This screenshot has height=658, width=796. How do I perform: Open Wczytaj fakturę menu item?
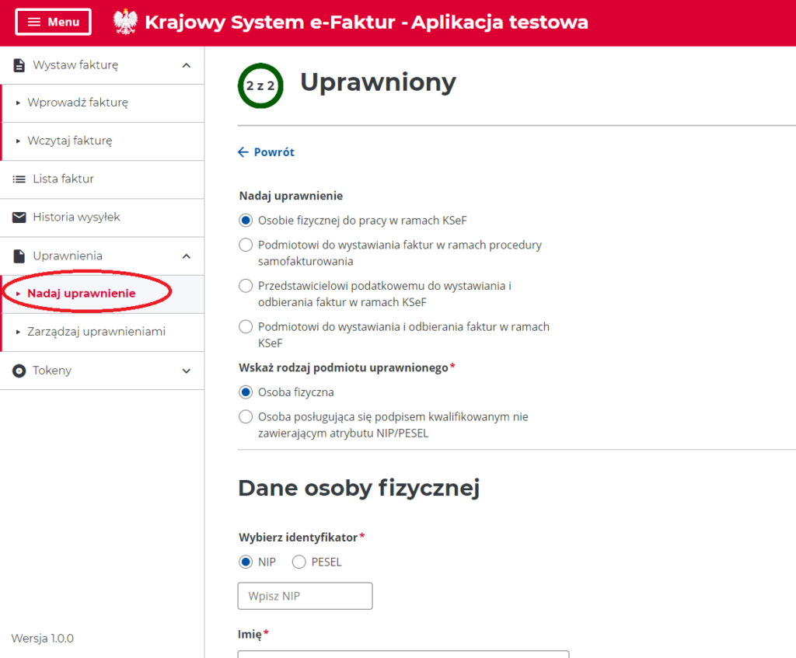point(70,141)
